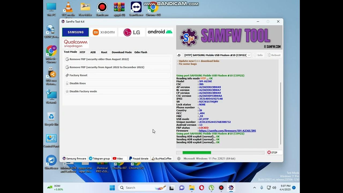Open uTorrent from the taskbar

pos(211,188)
